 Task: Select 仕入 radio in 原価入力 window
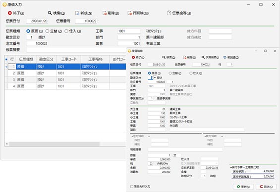click(x=66, y=31)
